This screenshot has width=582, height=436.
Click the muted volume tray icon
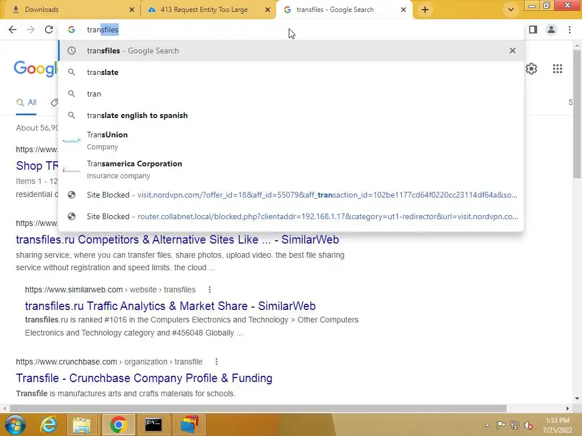click(x=528, y=426)
